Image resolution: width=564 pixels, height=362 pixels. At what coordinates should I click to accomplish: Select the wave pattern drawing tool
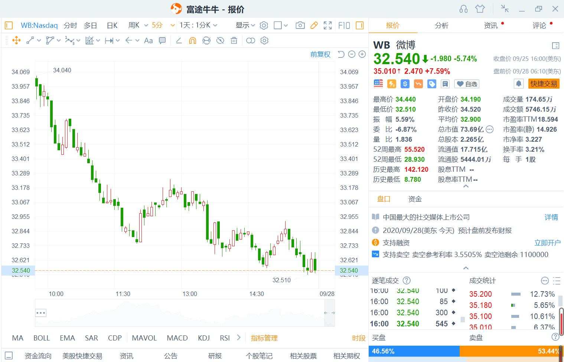[x=69, y=40]
